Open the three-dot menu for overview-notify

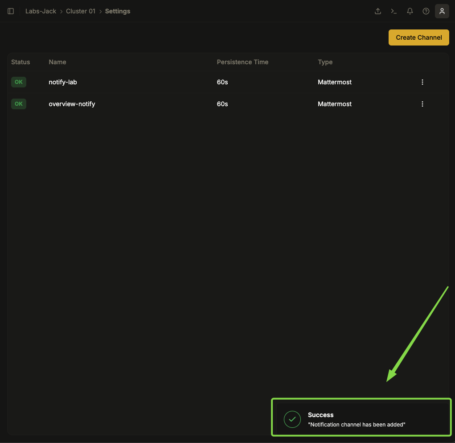click(x=422, y=104)
